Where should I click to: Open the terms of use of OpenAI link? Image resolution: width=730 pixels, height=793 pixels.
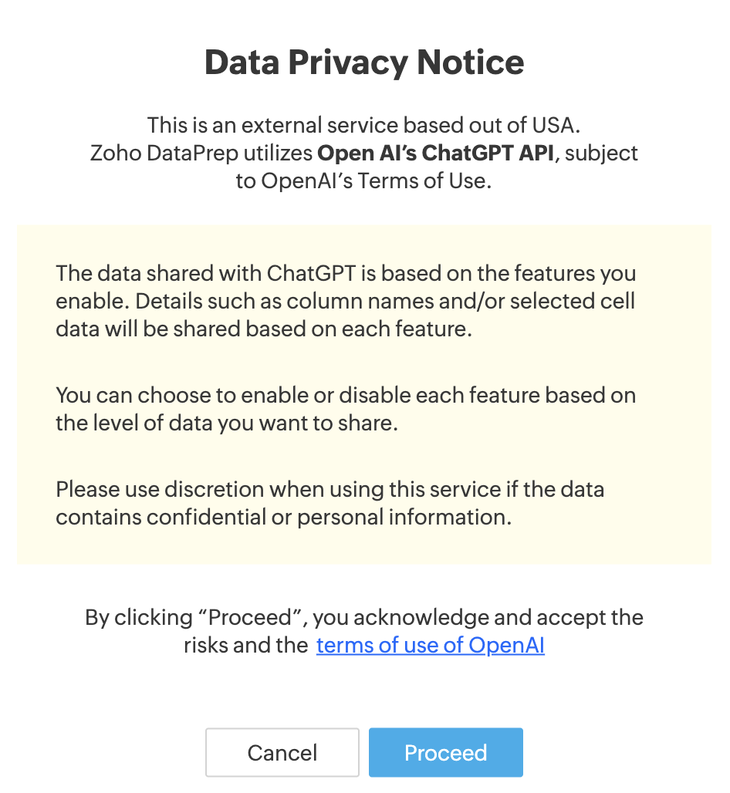[x=430, y=645]
